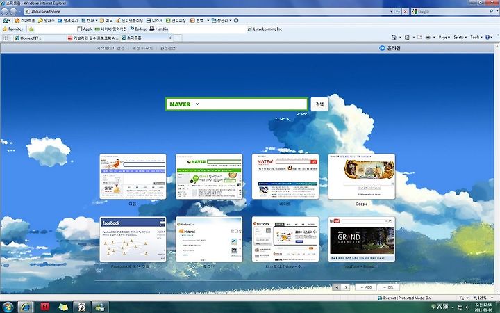This screenshot has height=313, width=500.
Task: Click the Favorites star button
Action: point(12,29)
